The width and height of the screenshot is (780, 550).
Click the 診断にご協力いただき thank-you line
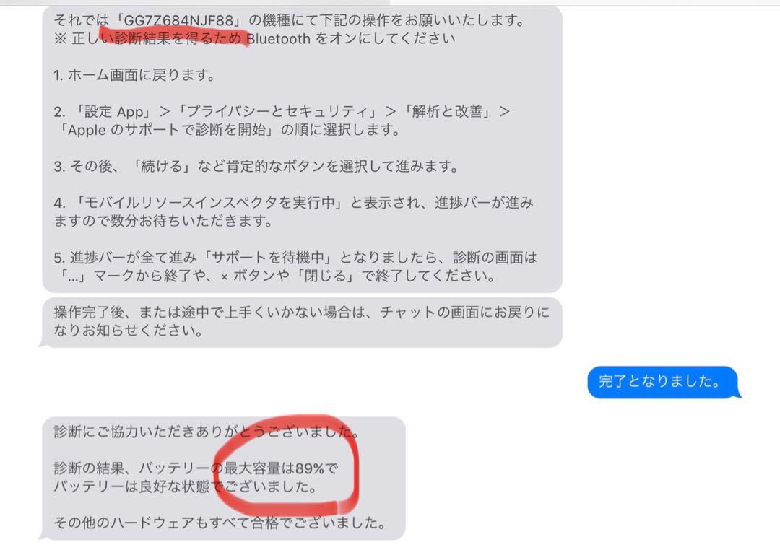click(206, 431)
